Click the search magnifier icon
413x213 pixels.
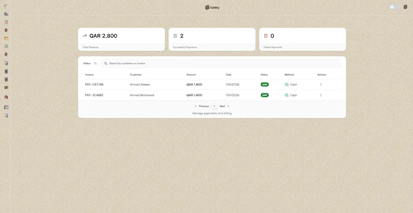coord(106,63)
